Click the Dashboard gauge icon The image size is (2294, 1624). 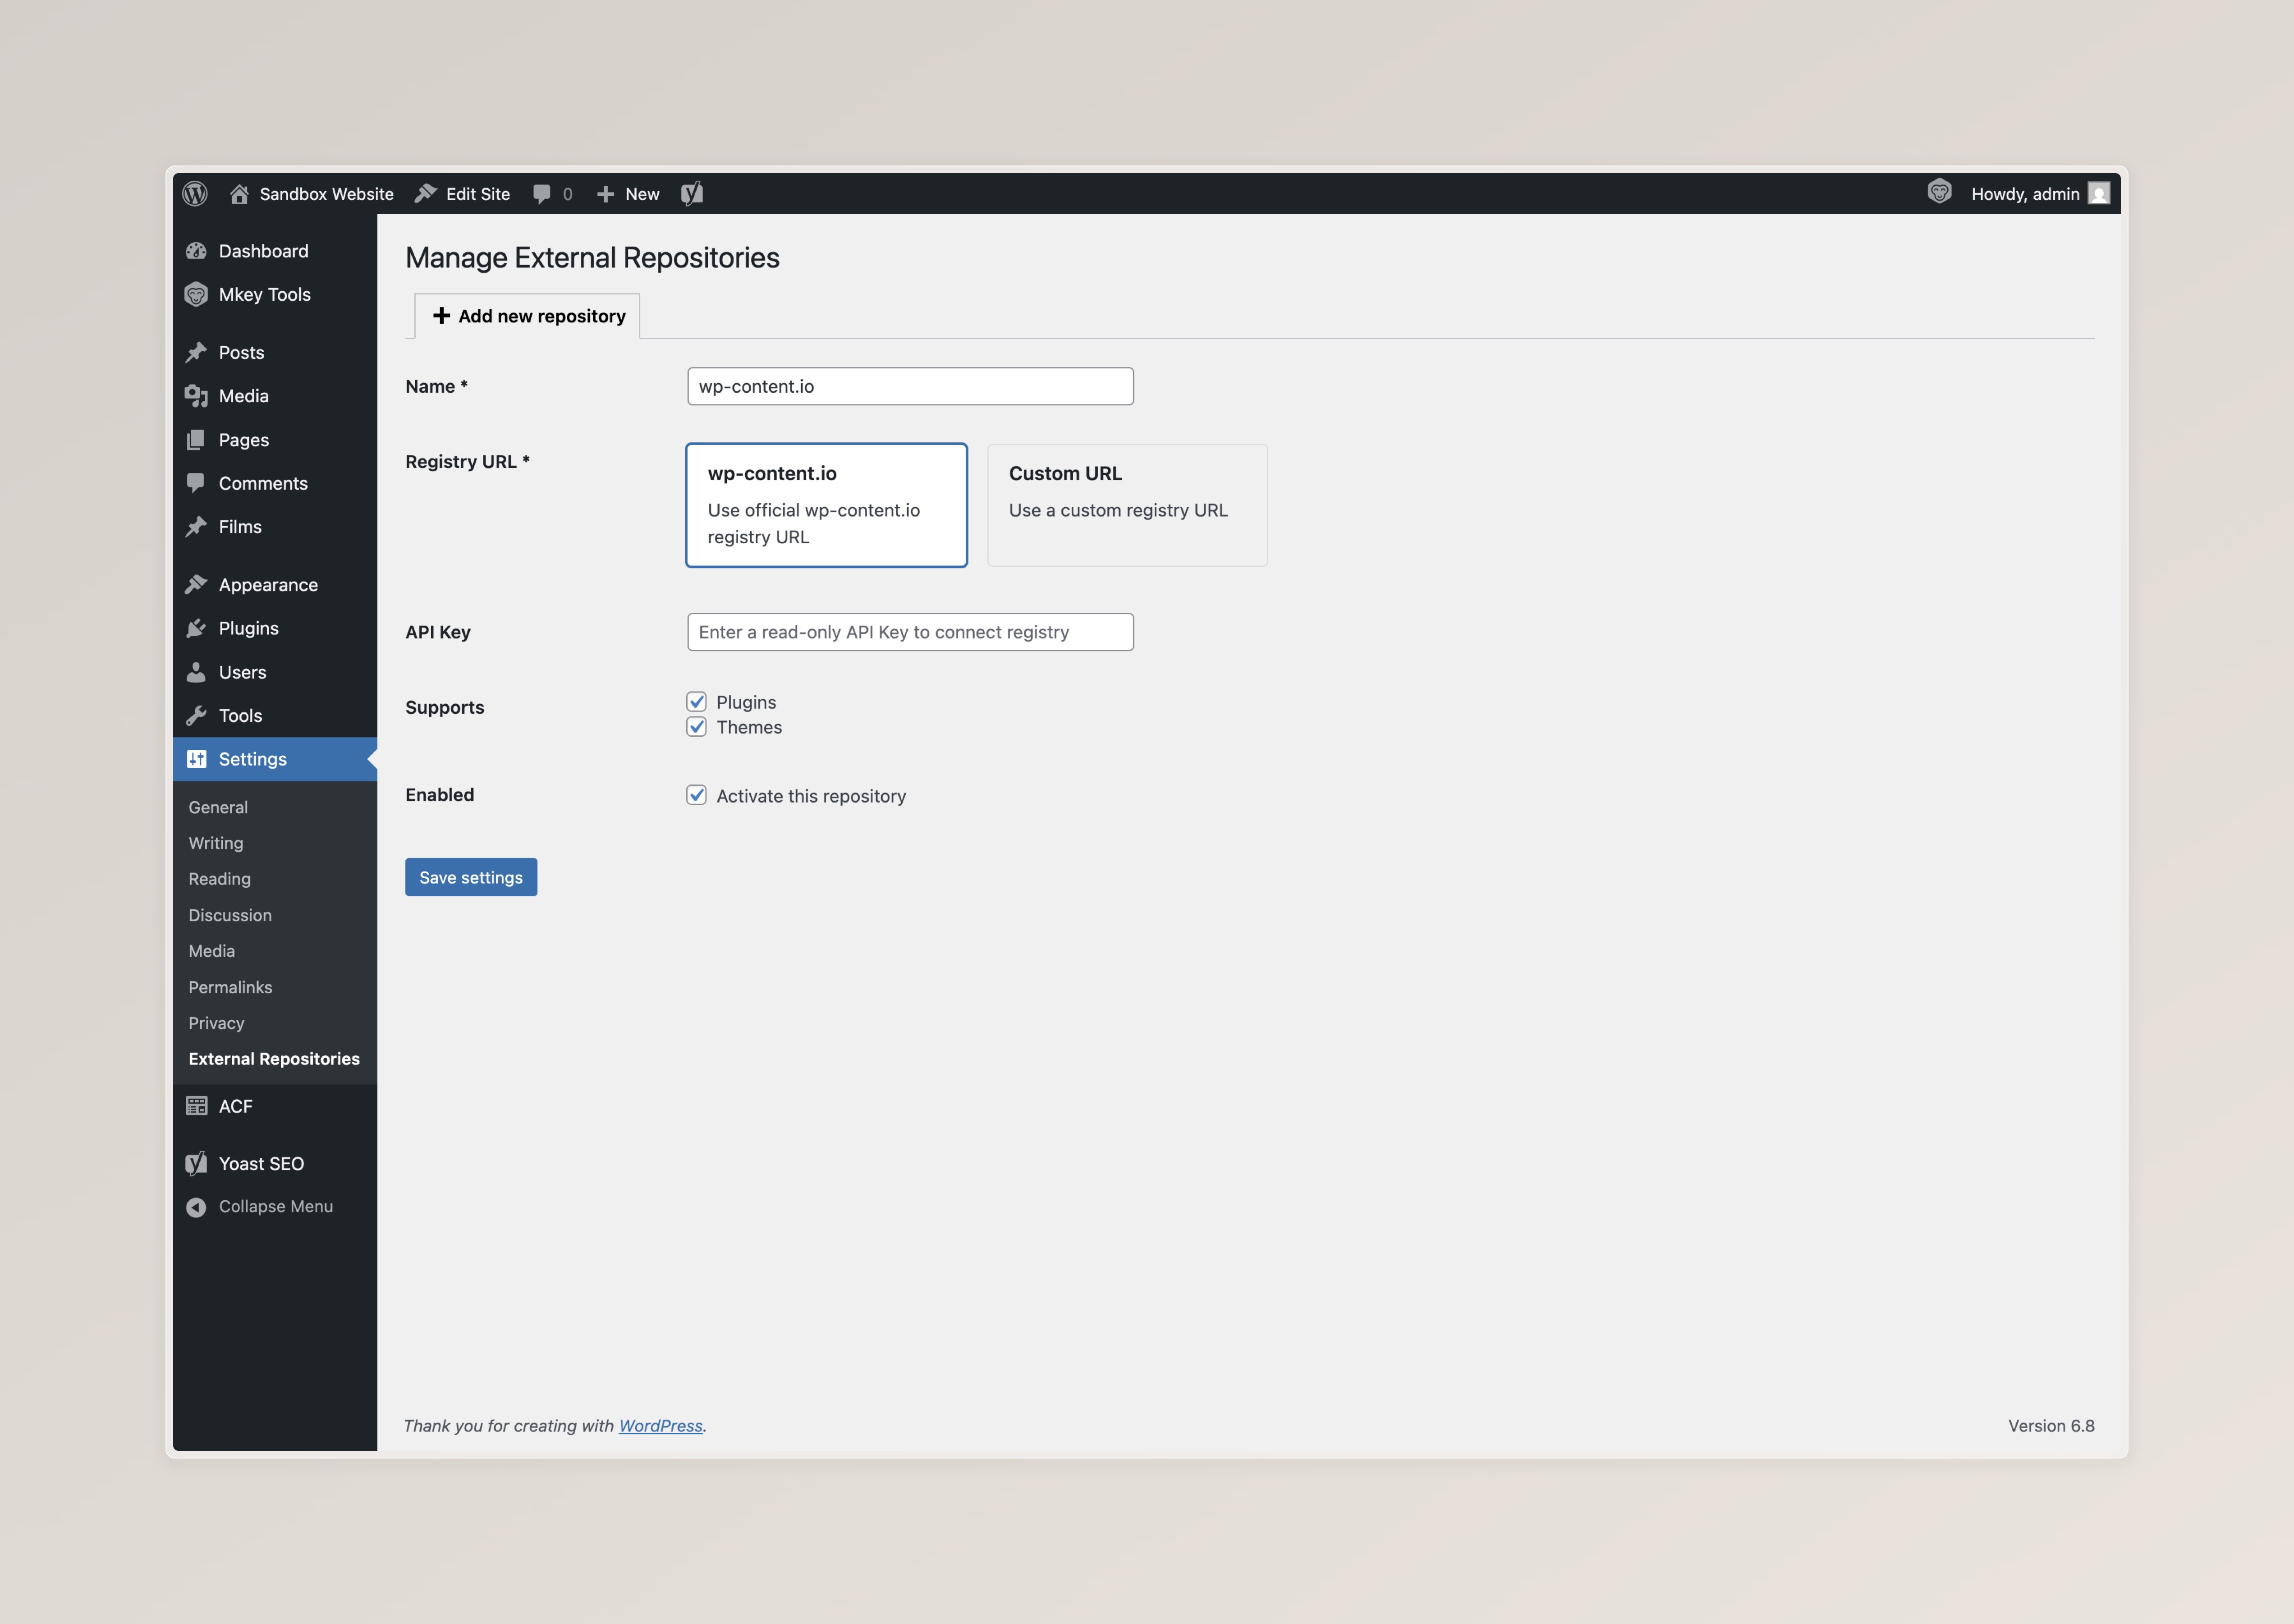coord(196,251)
